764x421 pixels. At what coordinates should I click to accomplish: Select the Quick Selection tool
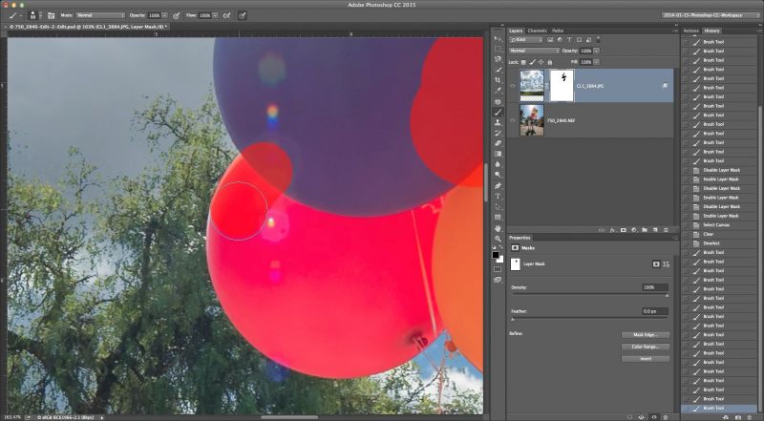pos(498,71)
